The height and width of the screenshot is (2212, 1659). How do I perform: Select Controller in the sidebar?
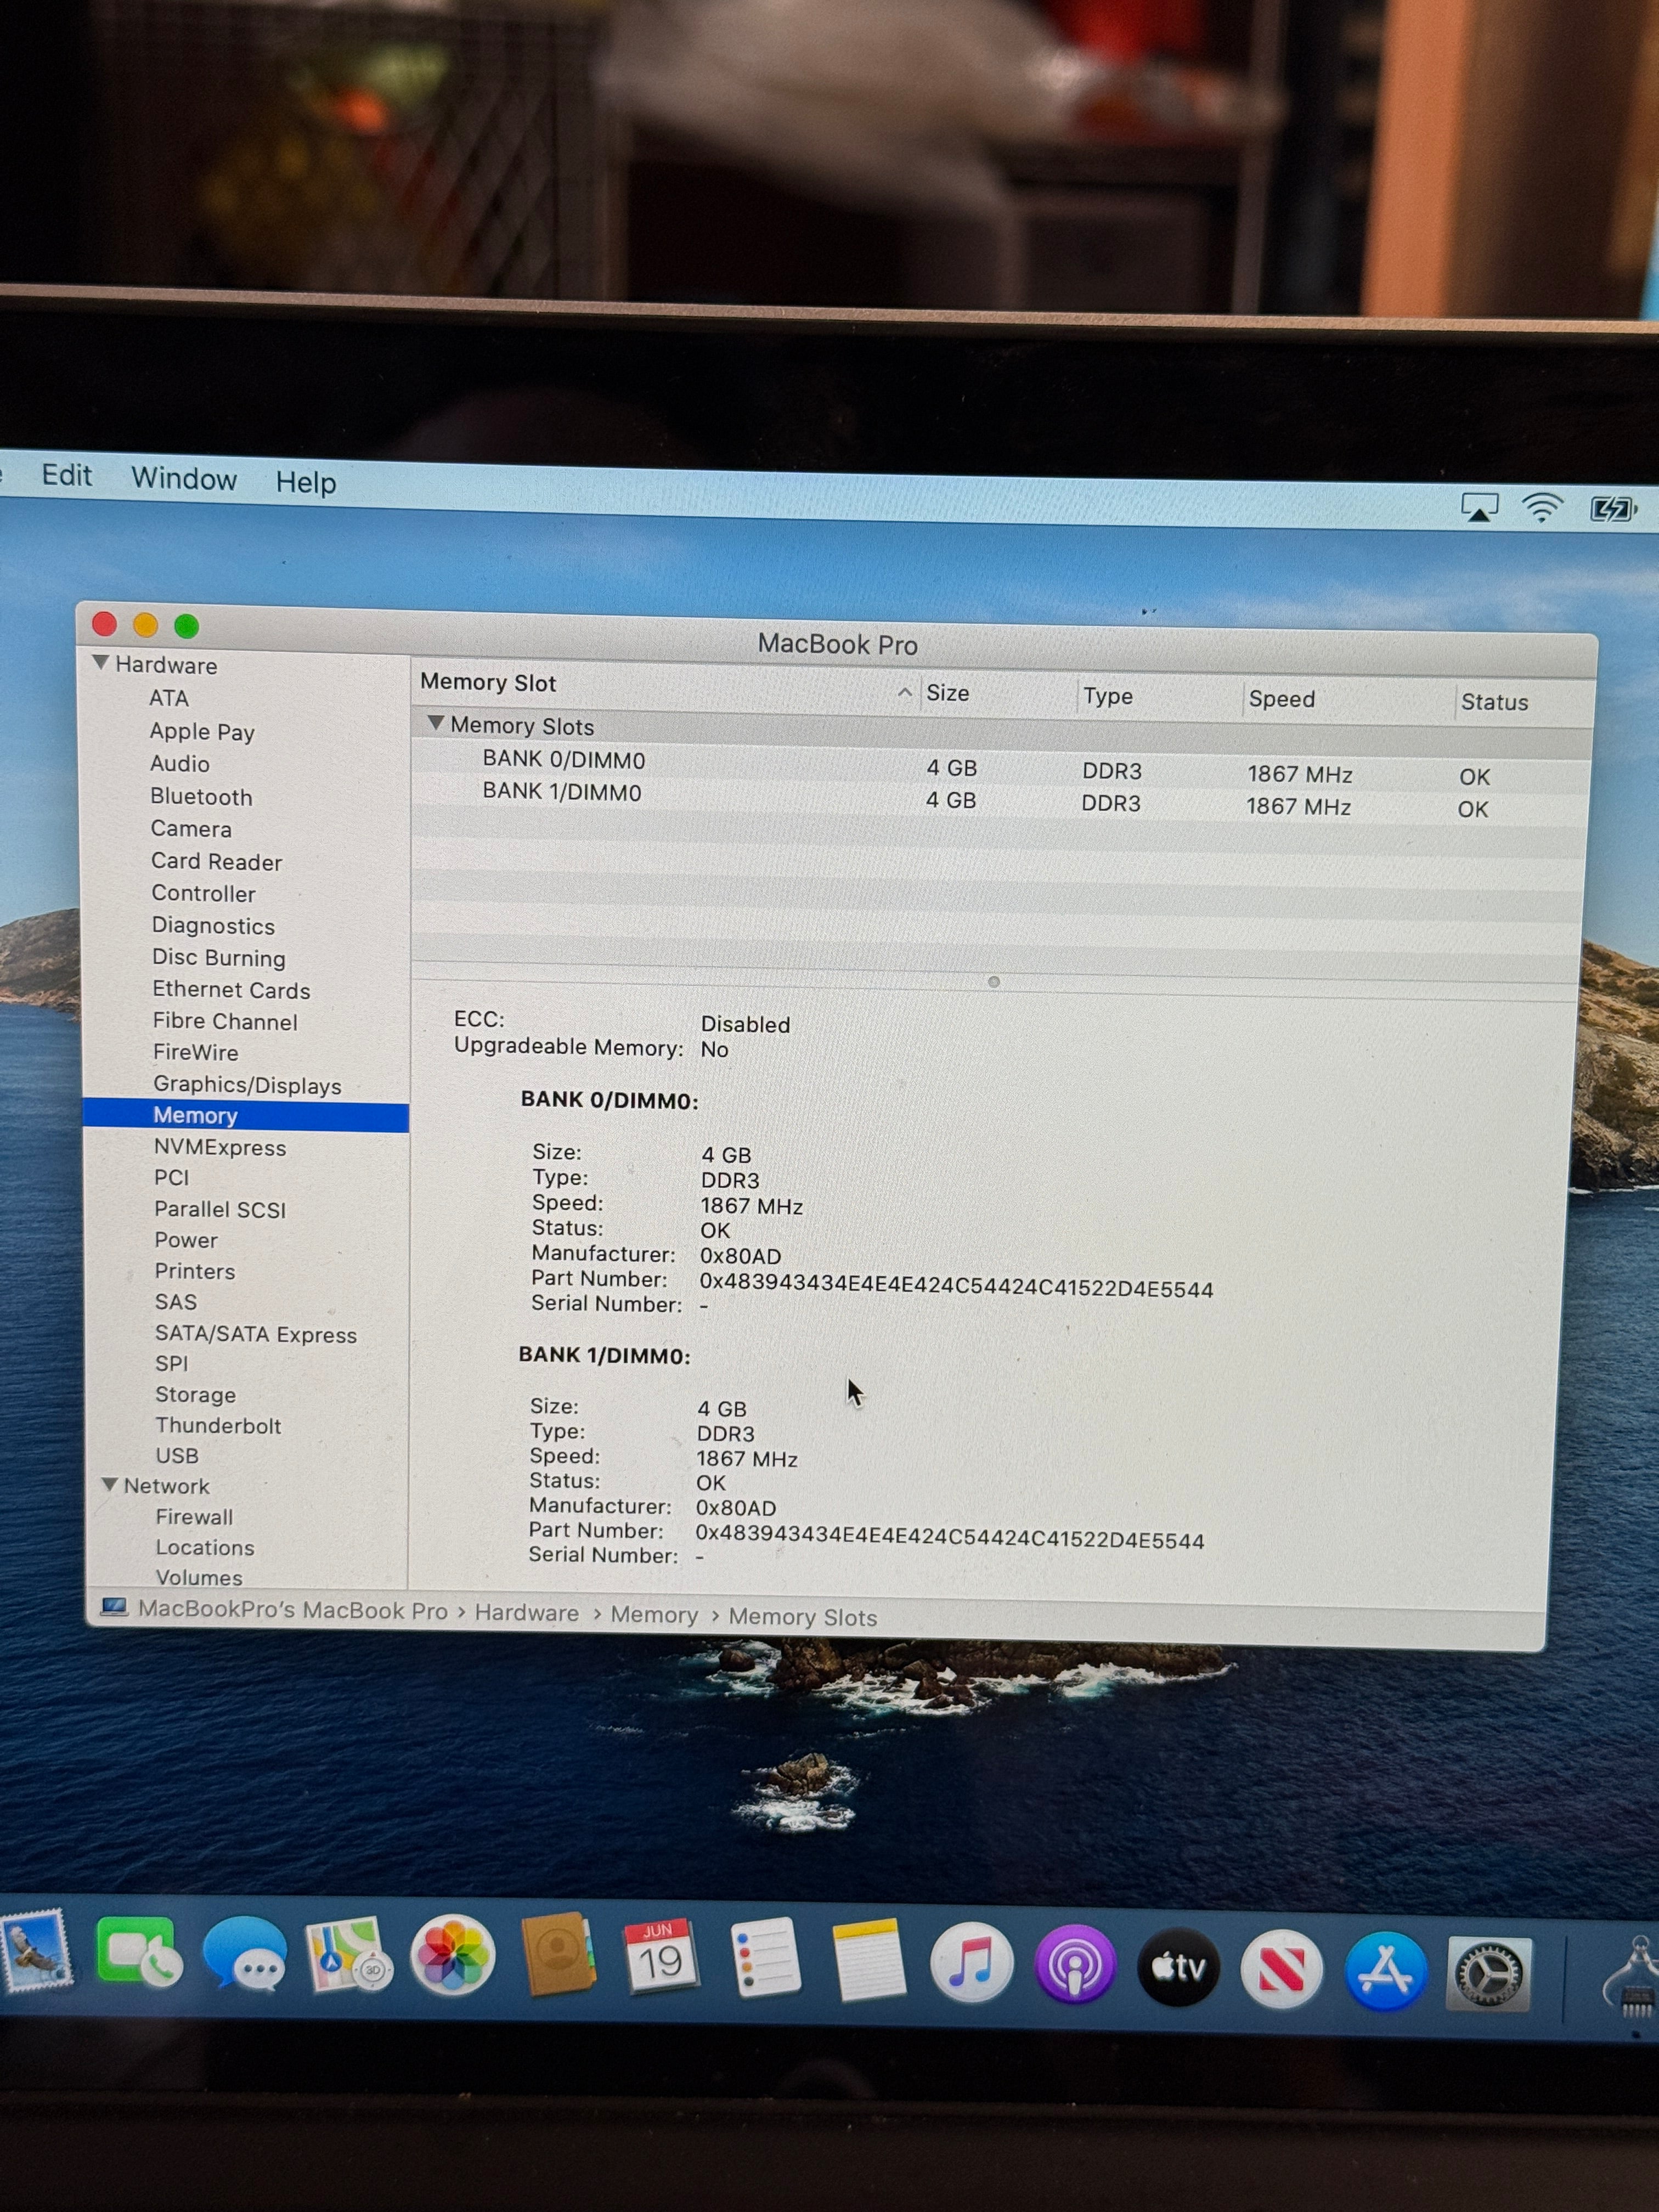(x=203, y=894)
